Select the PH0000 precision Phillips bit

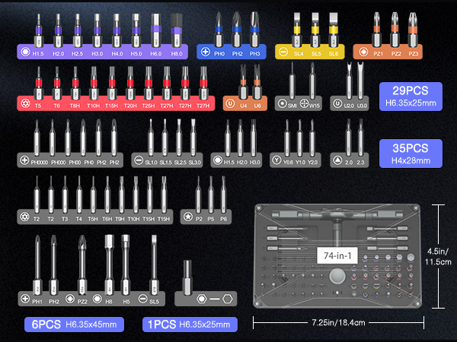pyautogui.click(x=36, y=140)
